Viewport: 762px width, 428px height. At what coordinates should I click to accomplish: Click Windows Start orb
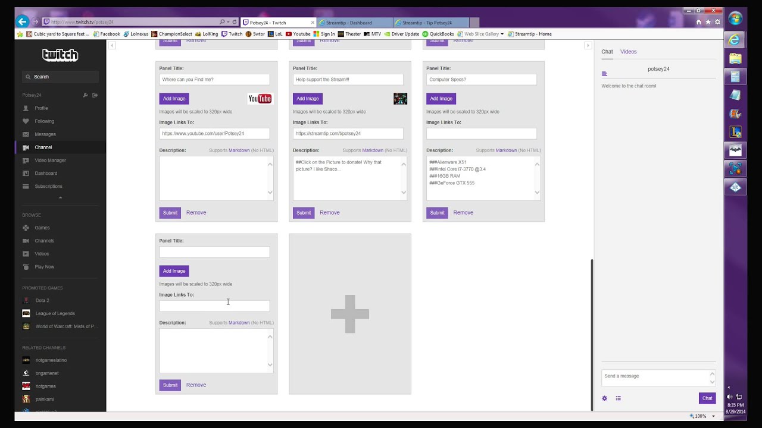point(735,18)
